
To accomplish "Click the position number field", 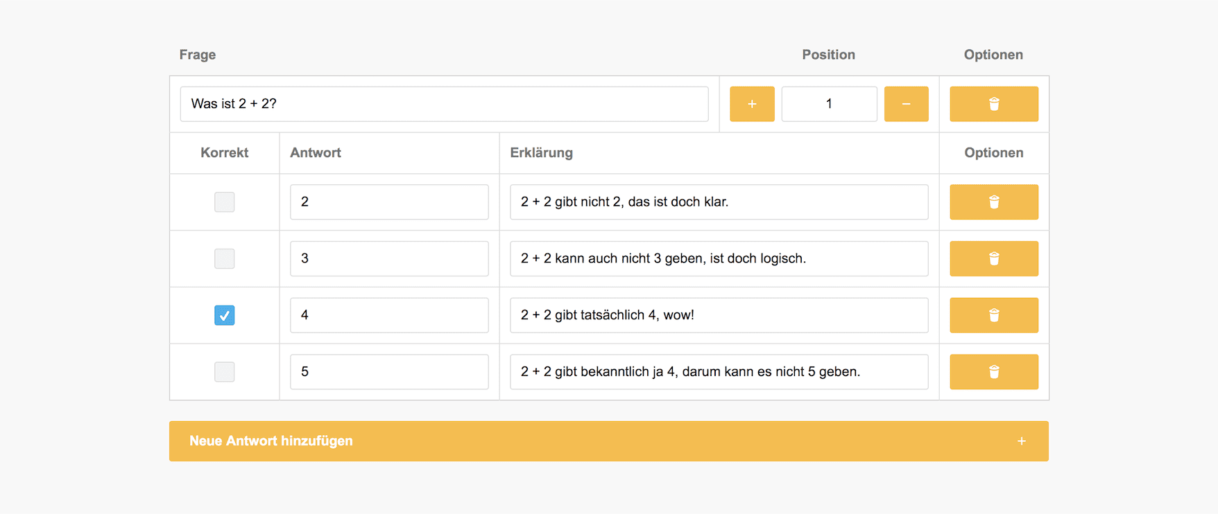I will pyautogui.click(x=829, y=104).
